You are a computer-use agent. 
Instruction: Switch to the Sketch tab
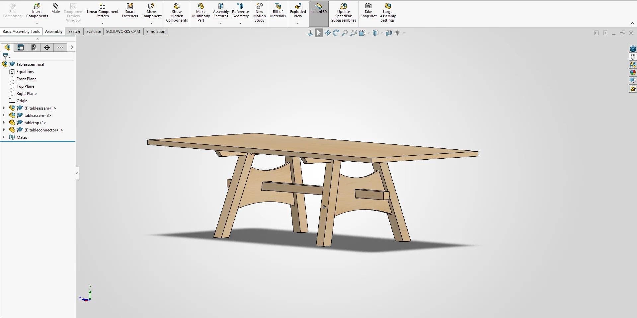click(74, 32)
